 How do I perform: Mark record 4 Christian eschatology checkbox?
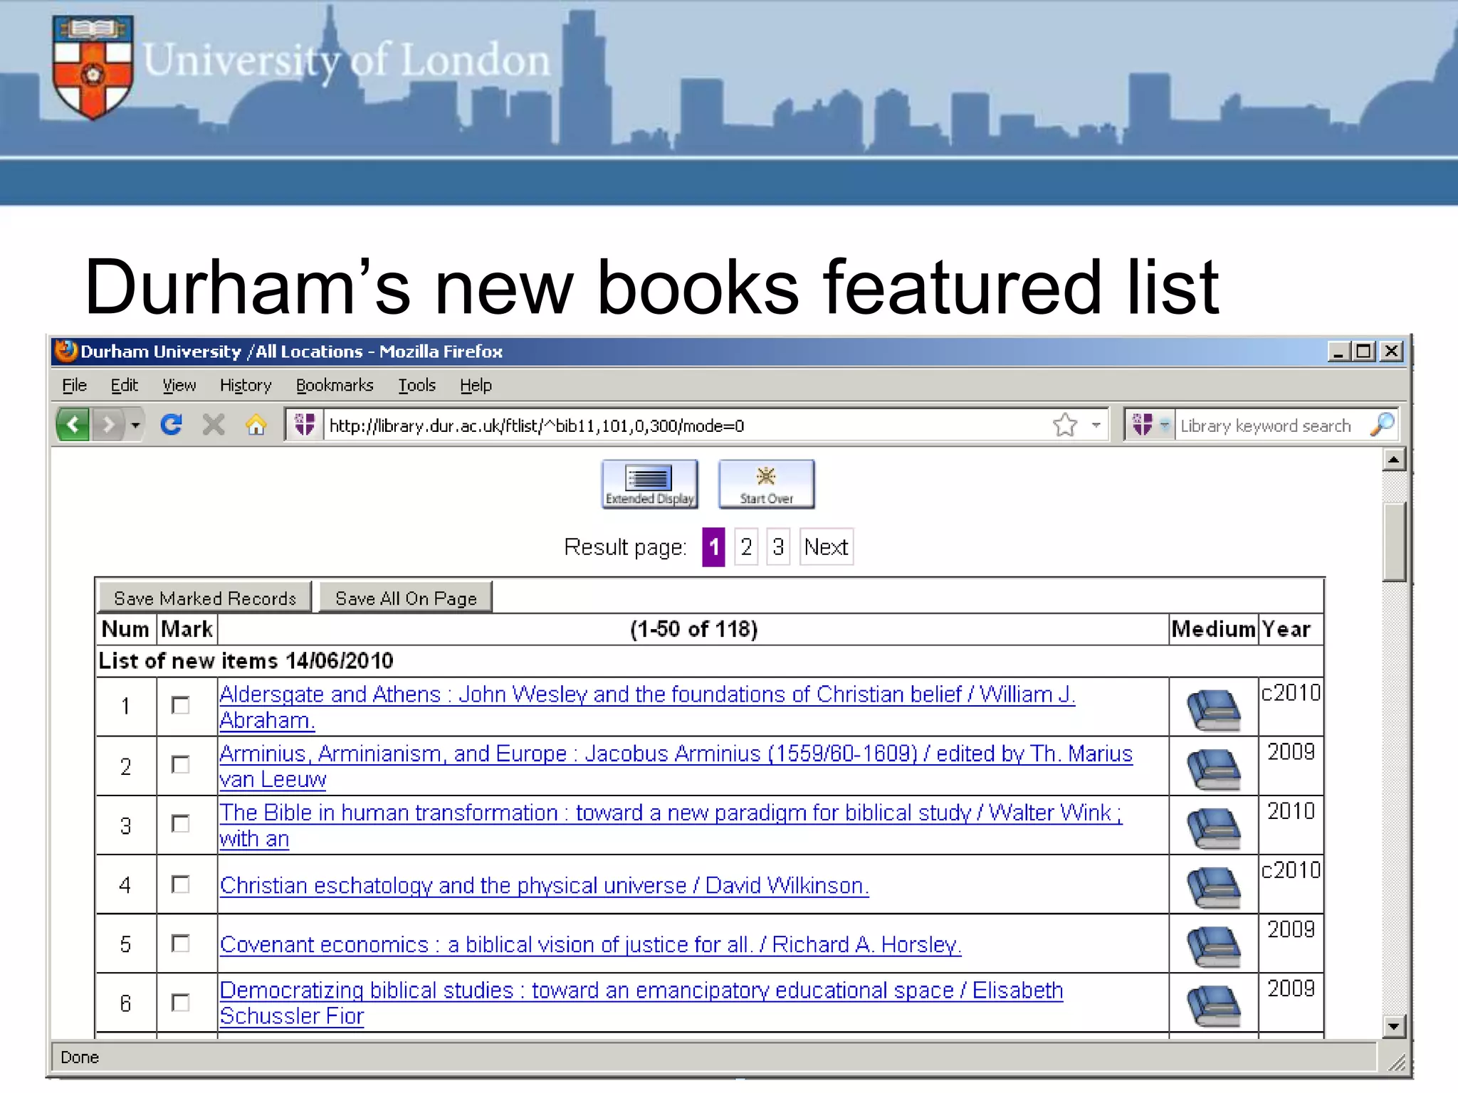click(x=181, y=884)
